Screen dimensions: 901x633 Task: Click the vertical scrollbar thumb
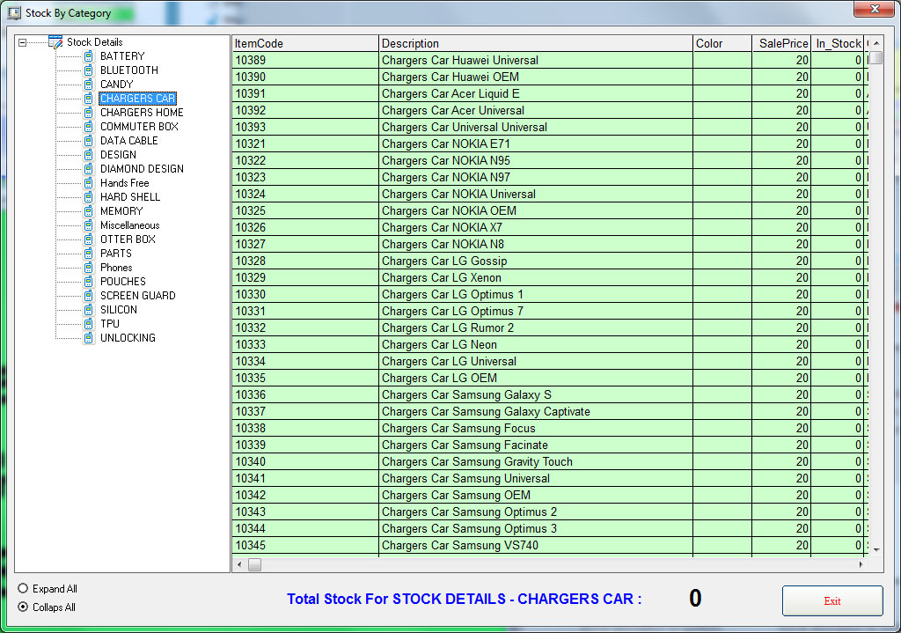tap(876, 57)
